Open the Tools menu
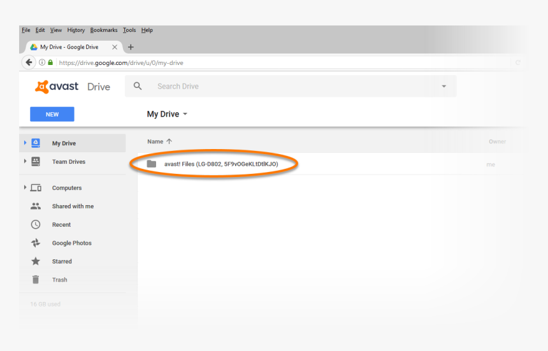Screen dimensions: 548x351 [x=129, y=30]
